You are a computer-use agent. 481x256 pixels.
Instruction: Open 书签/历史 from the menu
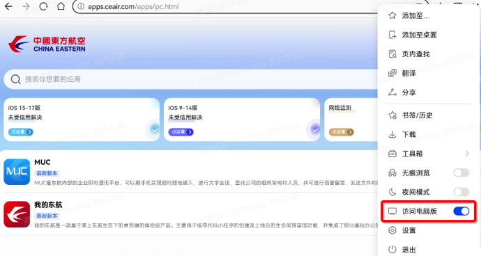tap(429, 115)
